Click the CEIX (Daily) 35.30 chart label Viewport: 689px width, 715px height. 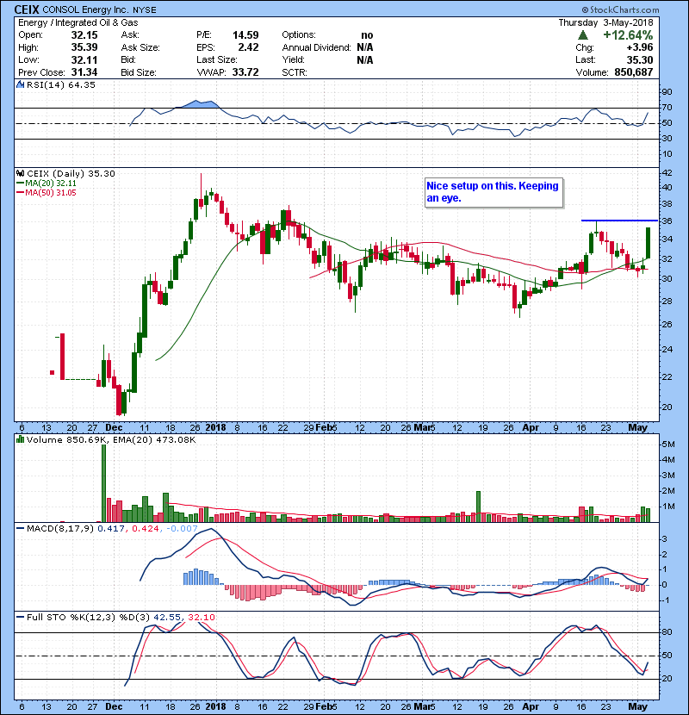pyautogui.click(x=71, y=174)
